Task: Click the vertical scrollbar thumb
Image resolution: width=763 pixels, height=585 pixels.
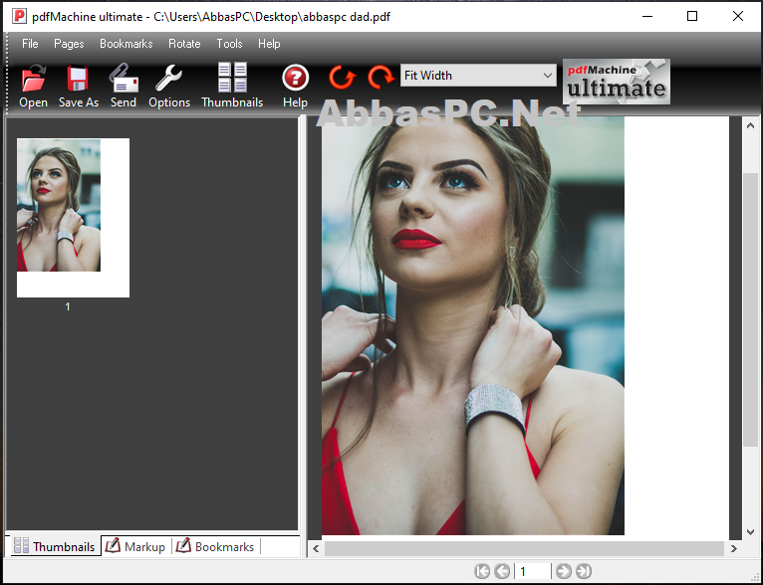Action: (750, 309)
